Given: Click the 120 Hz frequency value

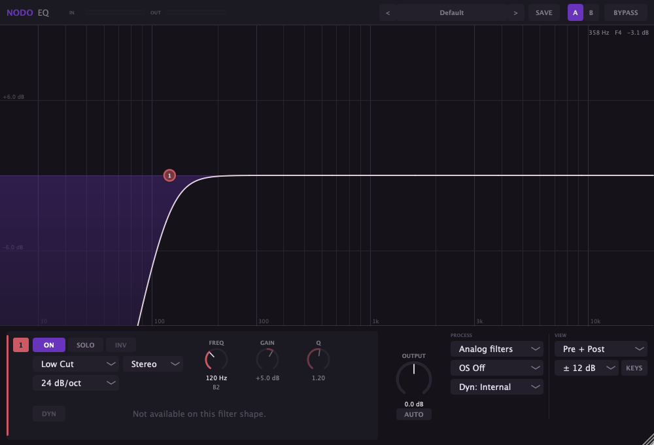Looking at the screenshot, I should 216,378.
